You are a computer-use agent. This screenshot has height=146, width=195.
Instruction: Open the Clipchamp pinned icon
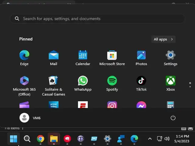click(24, 105)
